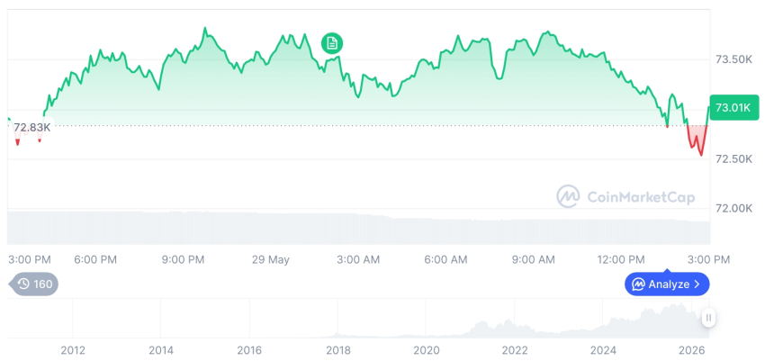Click the red dip at chart's lowest point

(x=701, y=155)
